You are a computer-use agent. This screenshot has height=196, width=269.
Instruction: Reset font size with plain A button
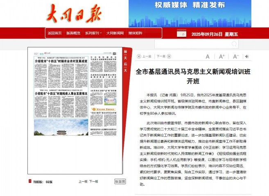coord(208,56)
